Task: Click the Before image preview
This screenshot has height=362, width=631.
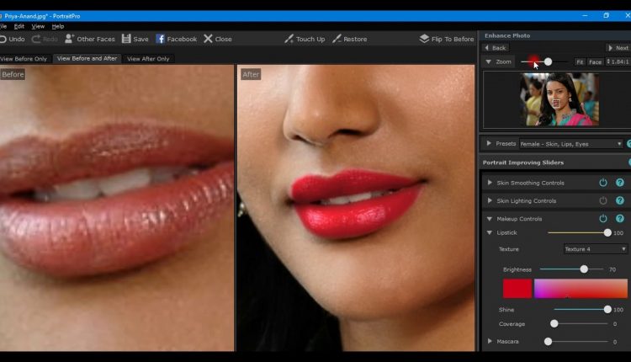Action: click(117, 208)
